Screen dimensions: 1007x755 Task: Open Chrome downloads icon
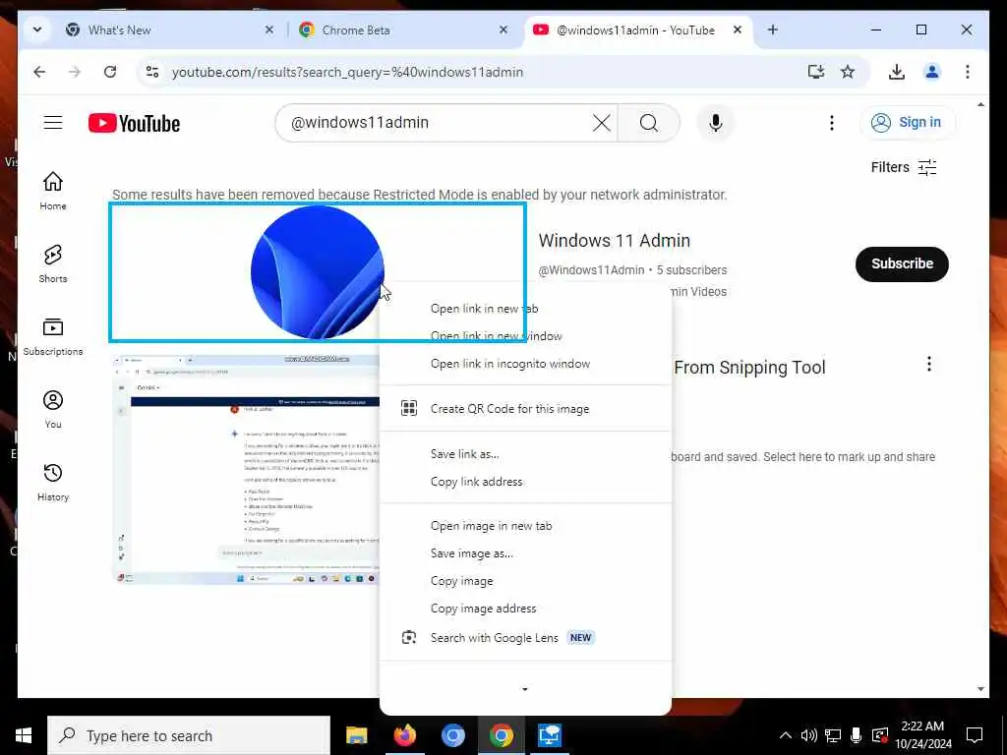pos(897,72)
